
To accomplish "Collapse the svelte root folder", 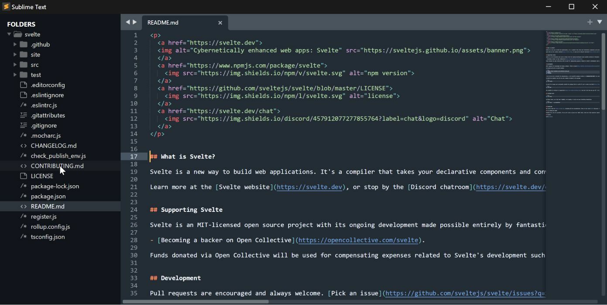I will click(x=9, y=34).
